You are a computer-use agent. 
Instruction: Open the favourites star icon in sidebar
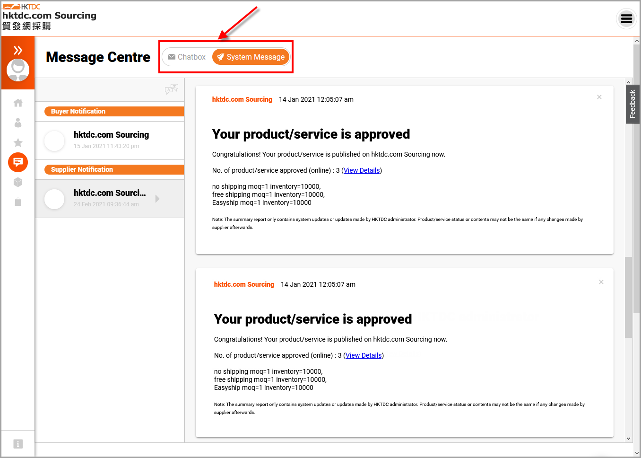pyautogui.click(x=18, y=142)
